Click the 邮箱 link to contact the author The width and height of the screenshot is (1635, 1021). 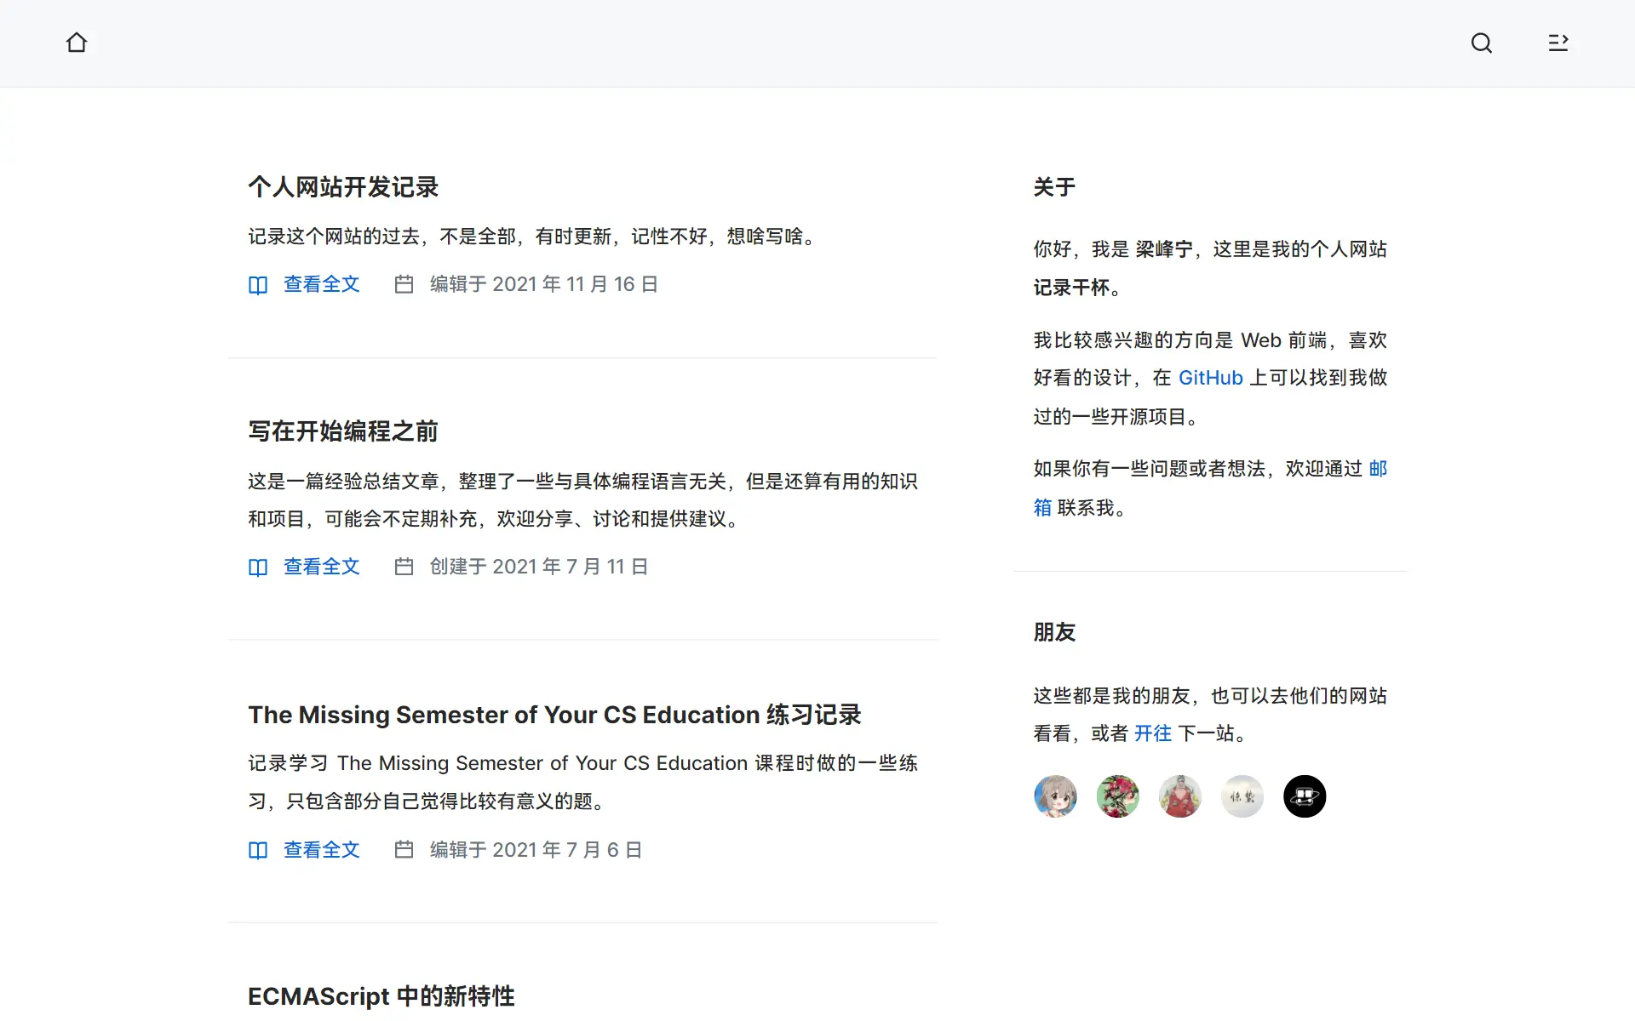tap(1380, 469)
